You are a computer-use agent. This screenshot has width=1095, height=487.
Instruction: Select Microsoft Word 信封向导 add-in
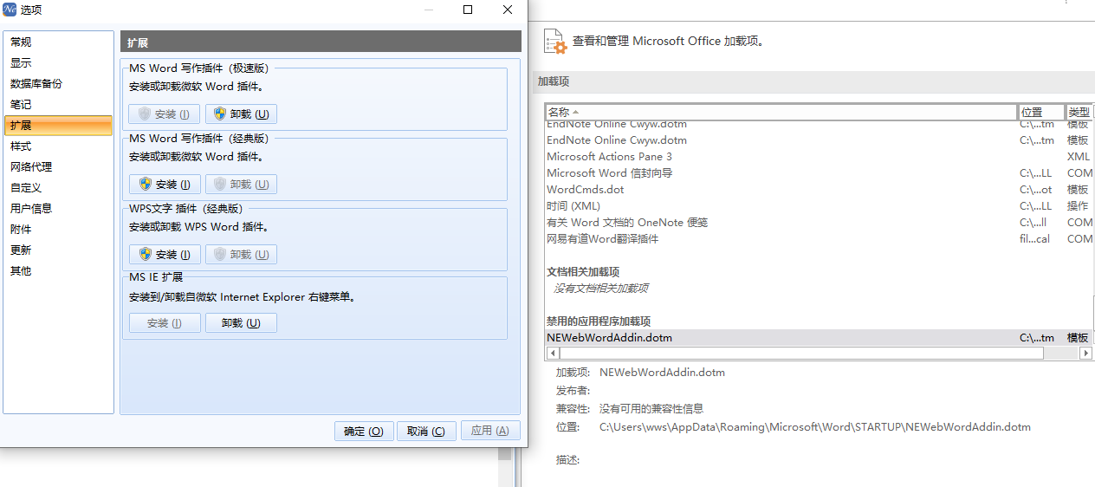(x=818, y=172)
